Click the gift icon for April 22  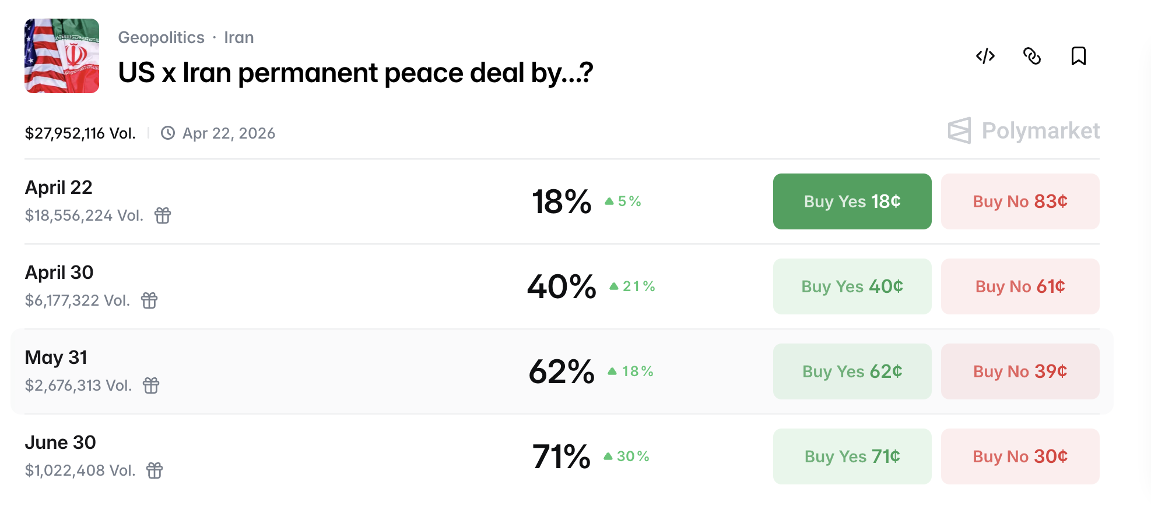point(163,215)
